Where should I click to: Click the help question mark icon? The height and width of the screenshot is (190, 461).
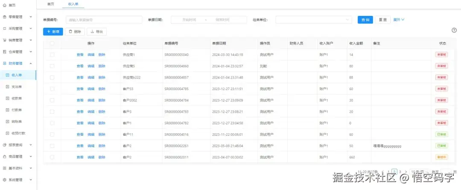click(454, 30)
